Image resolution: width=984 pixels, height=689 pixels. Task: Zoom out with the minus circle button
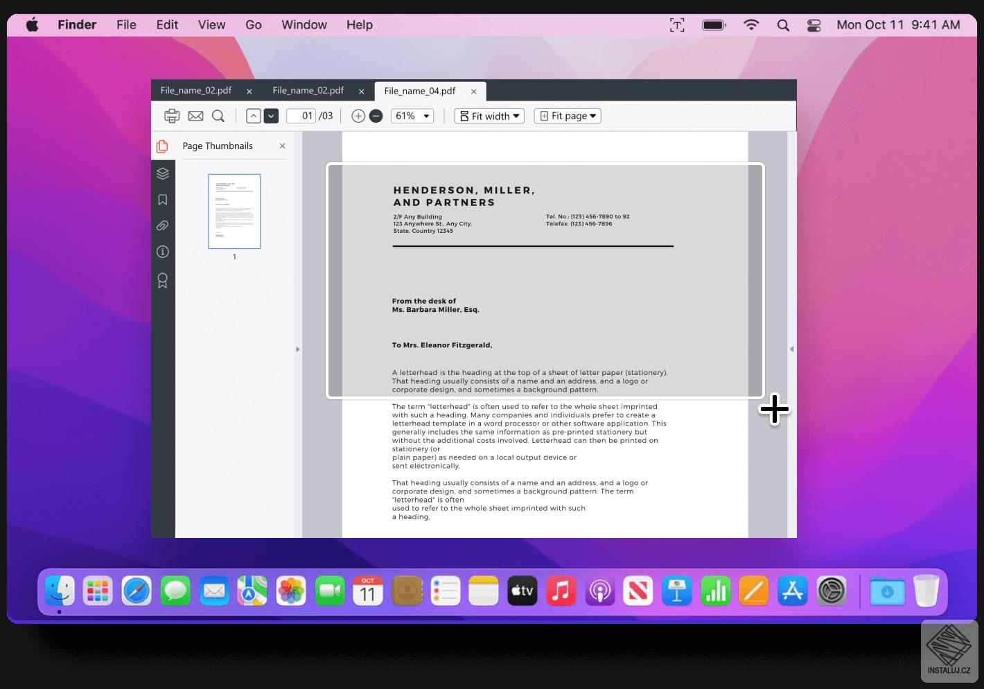[376, 116]
